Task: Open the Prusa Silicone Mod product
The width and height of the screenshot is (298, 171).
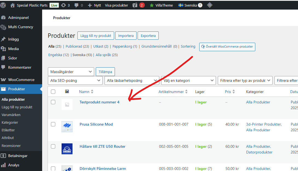Action: [x=96, y=124]
